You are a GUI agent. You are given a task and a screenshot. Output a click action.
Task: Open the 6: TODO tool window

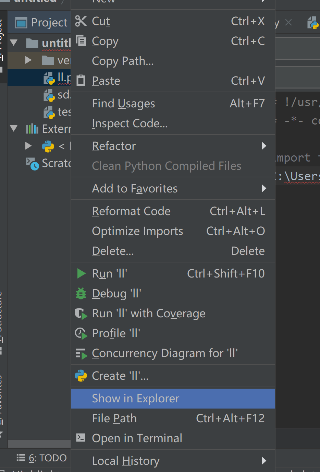click(x=42, y=458)
